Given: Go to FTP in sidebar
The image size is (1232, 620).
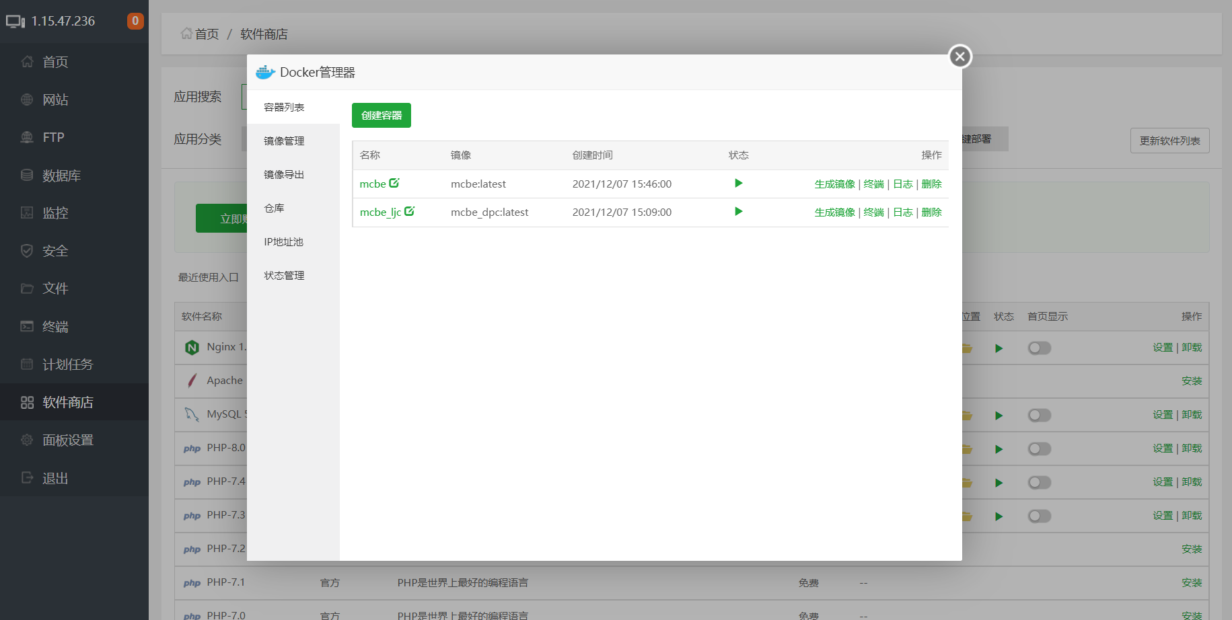Looking at the screenshot, I should click(x=74, y=137).
